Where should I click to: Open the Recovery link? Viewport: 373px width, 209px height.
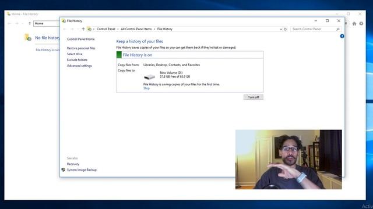click(73, 164)
